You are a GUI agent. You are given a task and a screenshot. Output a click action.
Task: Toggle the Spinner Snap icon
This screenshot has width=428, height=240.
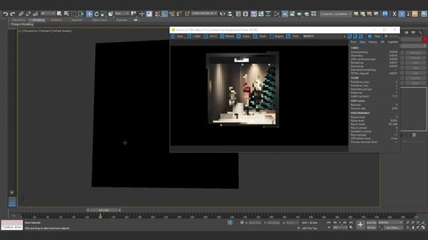coord(179,13)
